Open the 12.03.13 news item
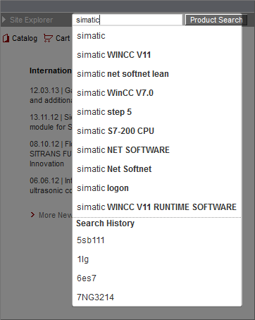Screen dimensions: 255x320 point(51,95)
